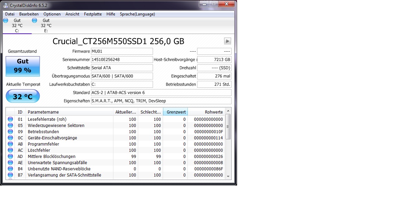Image resolution: width=397 pixels, height=223 pixels.
Task: Click the SMART list scroll up arrow
Action: click(228, 111)
